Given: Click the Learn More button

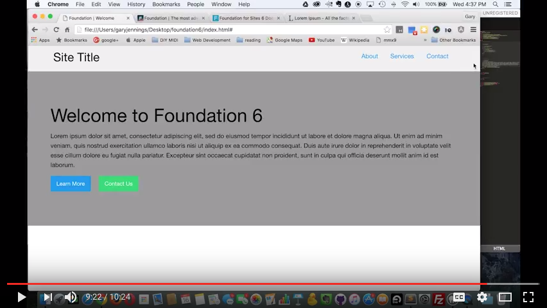Looking at the screenshot, I should [71, 184].
